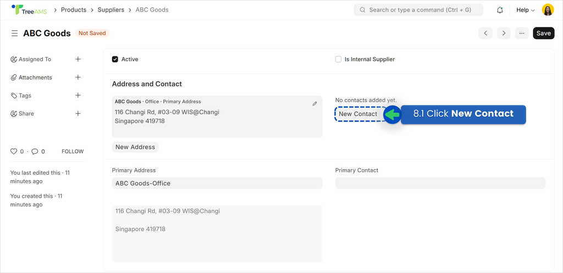Edit the ABC Goods office address pencil
The width and height of the screenshot is (563, 273).
coord(315,103)
